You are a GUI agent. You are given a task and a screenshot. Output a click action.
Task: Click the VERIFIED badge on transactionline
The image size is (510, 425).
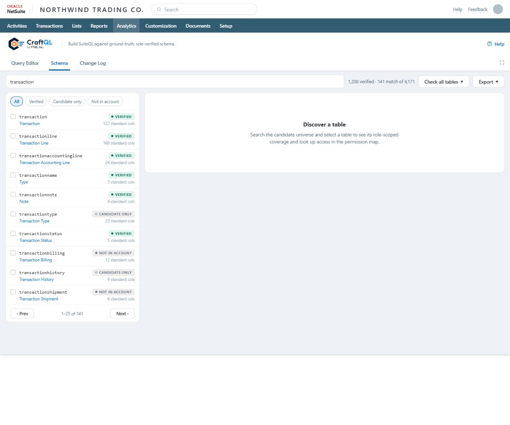[x=122, y=136]
